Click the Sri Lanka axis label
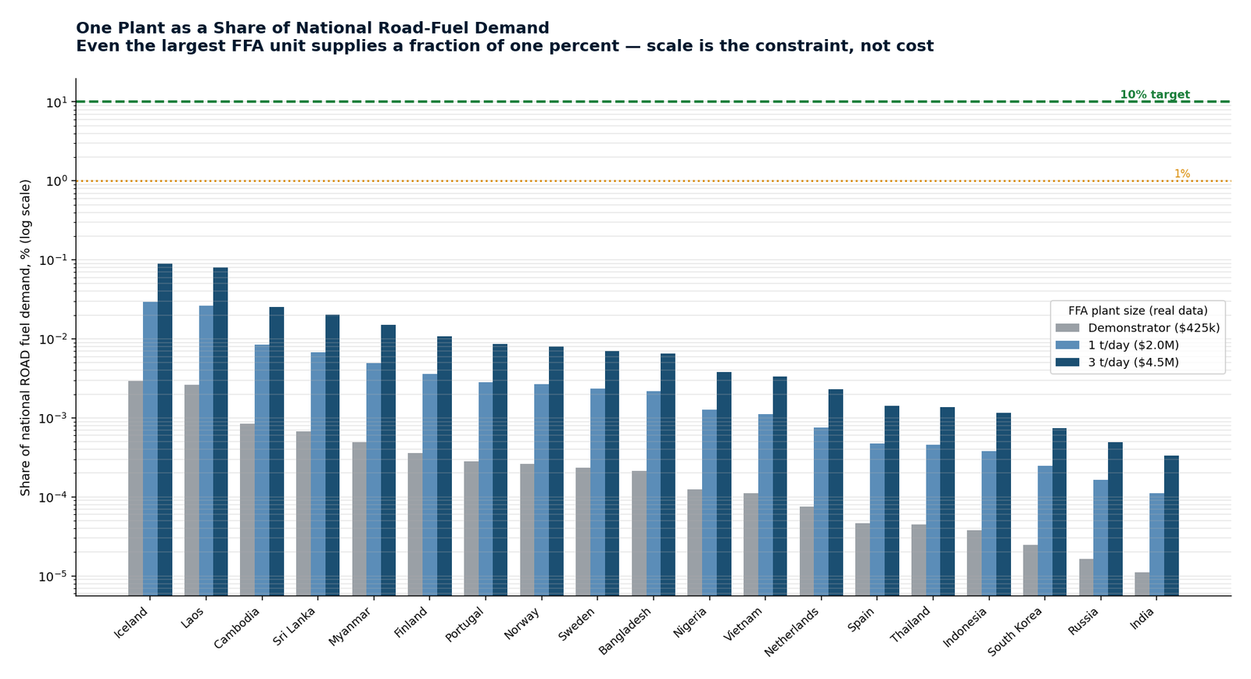 (x=295, y=627)
